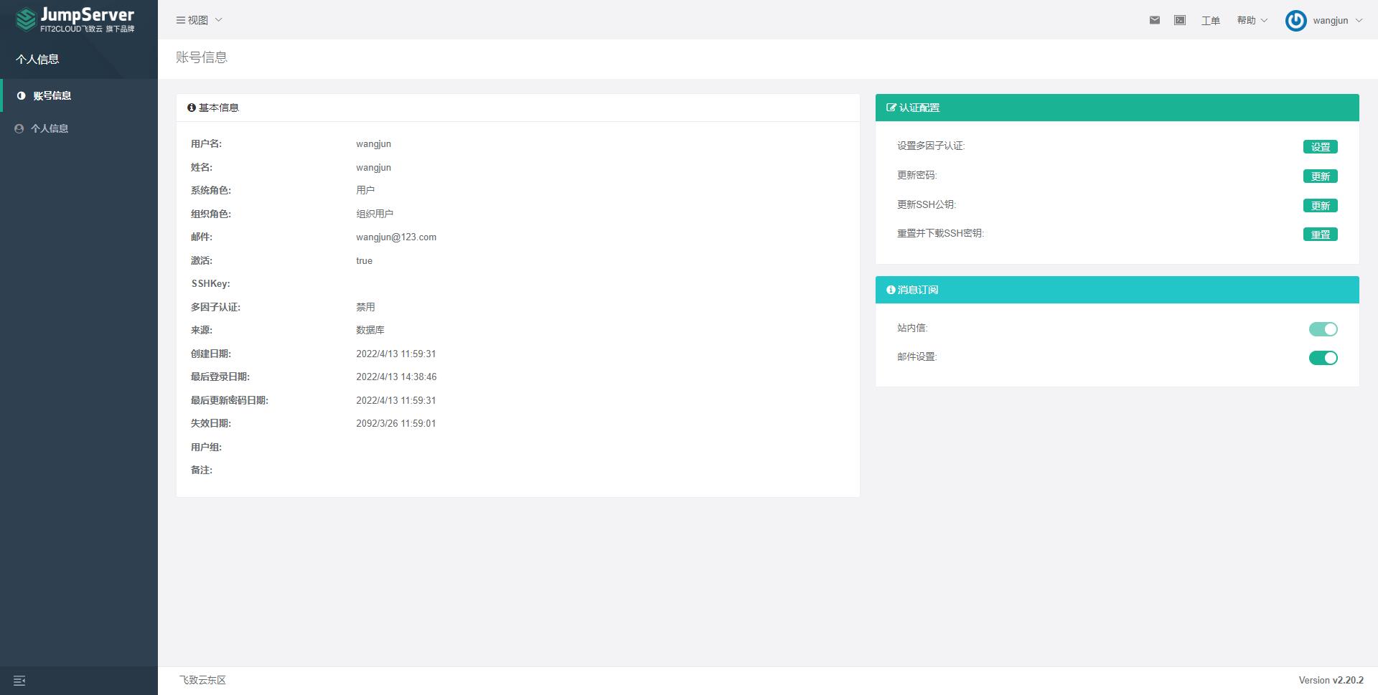Screen dimensions: 1378x695
Task: Click the Version v2.20.2 footer text
Action: pos(1331,680)
